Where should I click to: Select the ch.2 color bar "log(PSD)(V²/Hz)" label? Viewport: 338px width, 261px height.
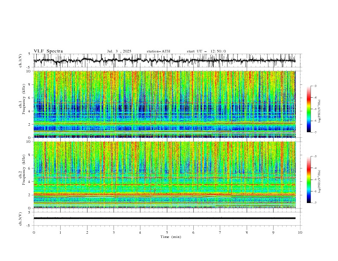point(319,181)
